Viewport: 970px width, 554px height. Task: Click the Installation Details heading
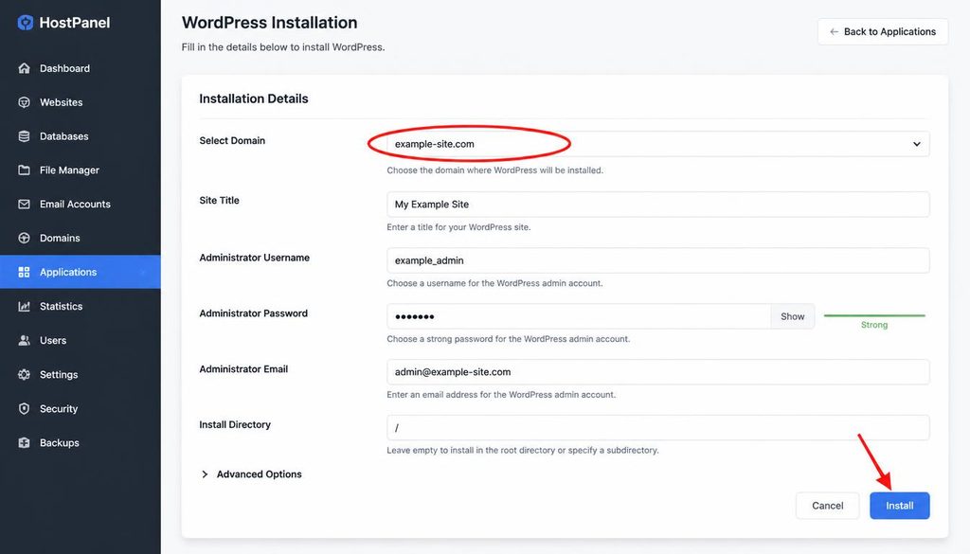point(254,98)
